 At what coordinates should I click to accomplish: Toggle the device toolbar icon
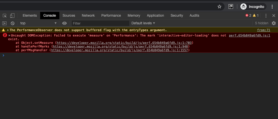coord(12,16)
